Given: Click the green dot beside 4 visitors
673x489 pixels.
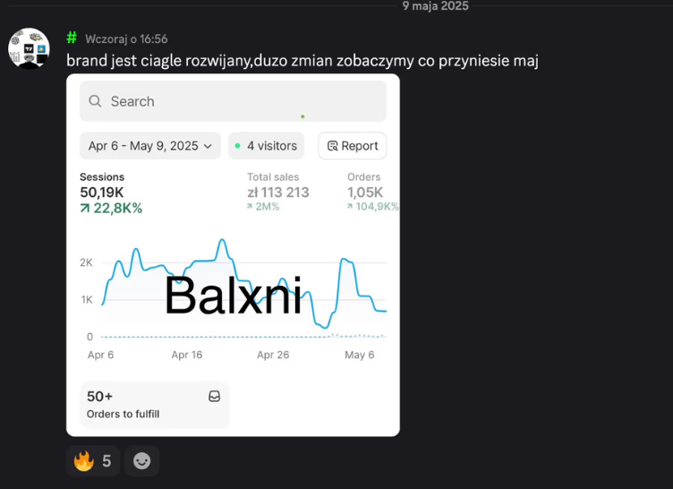Looking at the screenshot, I should [237, 146].
